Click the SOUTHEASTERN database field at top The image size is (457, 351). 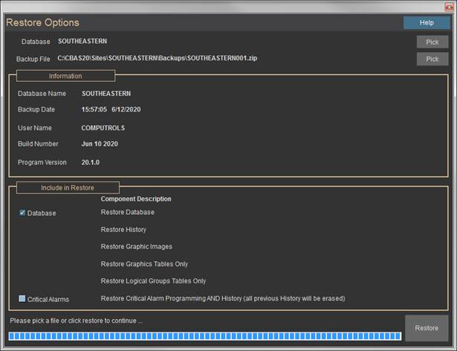pos(82,42)
